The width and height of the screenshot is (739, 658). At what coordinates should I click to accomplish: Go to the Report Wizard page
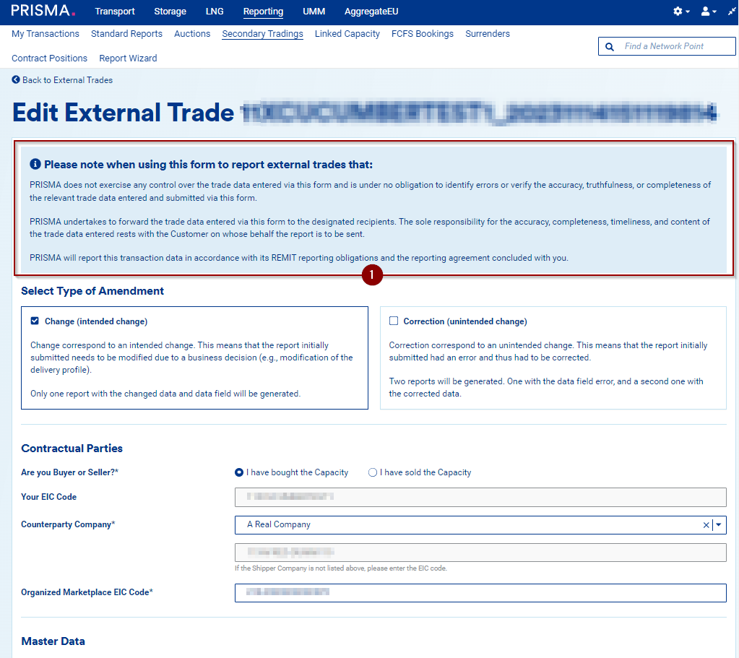point(128,59)
